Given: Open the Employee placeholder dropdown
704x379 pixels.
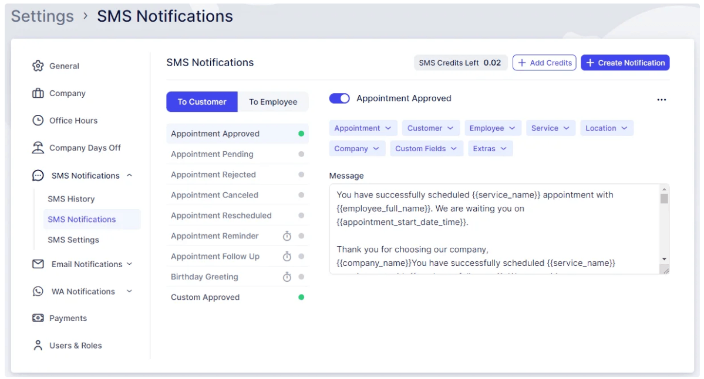Looking at the screenshot, I should pos(493,128).
